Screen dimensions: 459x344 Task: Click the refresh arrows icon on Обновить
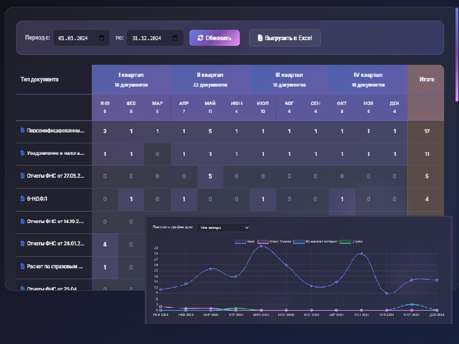200,38
